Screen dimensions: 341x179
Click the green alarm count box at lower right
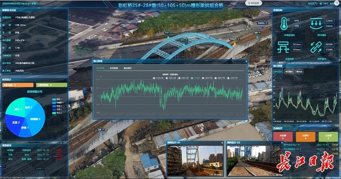(328, 137)
